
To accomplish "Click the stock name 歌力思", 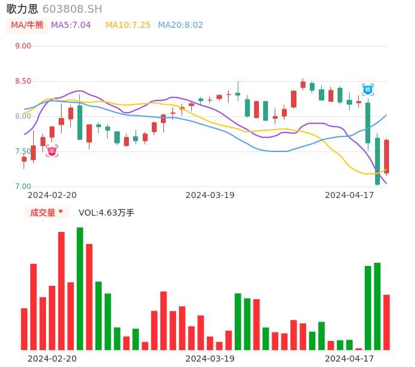I will [x=22, y=9].
